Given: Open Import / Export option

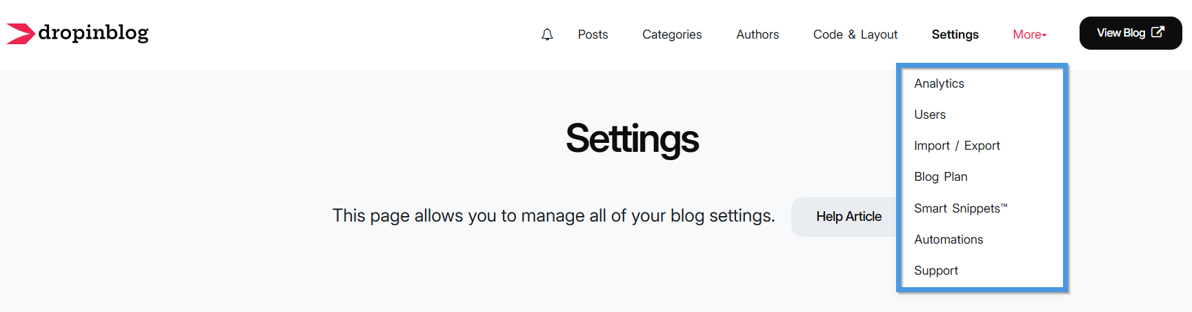Looking at the screenshot, I should pyautogui.click(x=957, y=146).
